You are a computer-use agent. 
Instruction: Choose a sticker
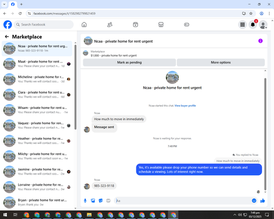(101, 201)
